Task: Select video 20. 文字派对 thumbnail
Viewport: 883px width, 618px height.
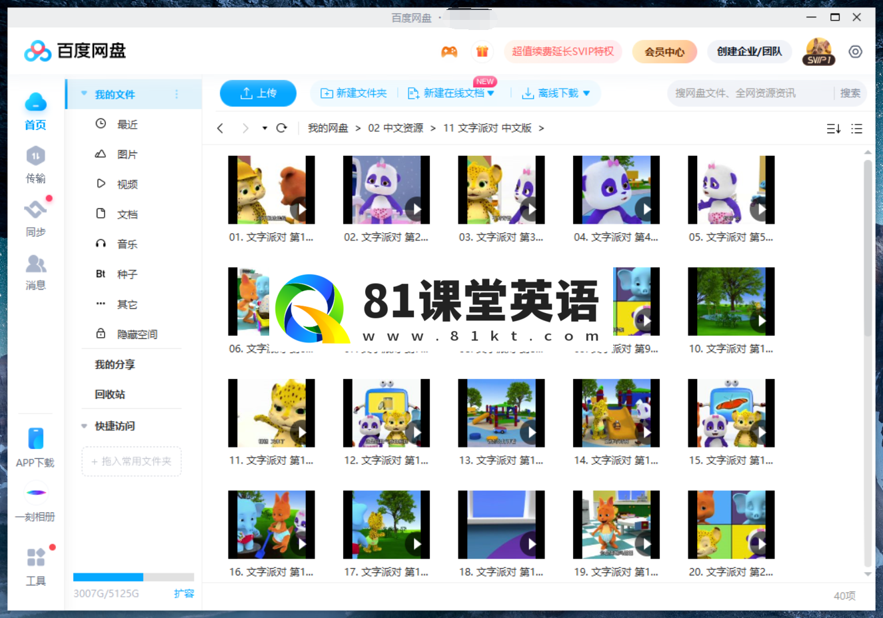Action: 731,525
